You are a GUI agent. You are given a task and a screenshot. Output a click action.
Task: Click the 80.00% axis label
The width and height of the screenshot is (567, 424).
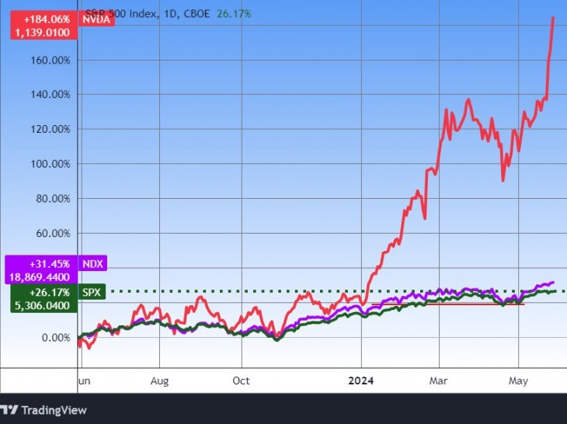53,199
